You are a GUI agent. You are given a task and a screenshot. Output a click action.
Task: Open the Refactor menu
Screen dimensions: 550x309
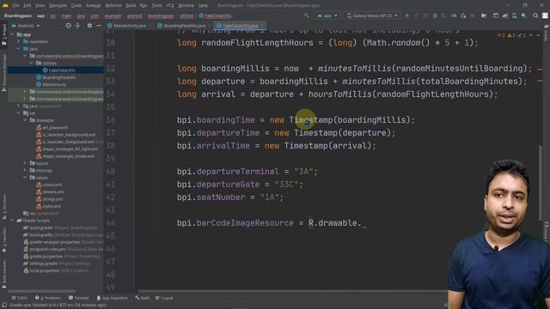tap(113, 5)
